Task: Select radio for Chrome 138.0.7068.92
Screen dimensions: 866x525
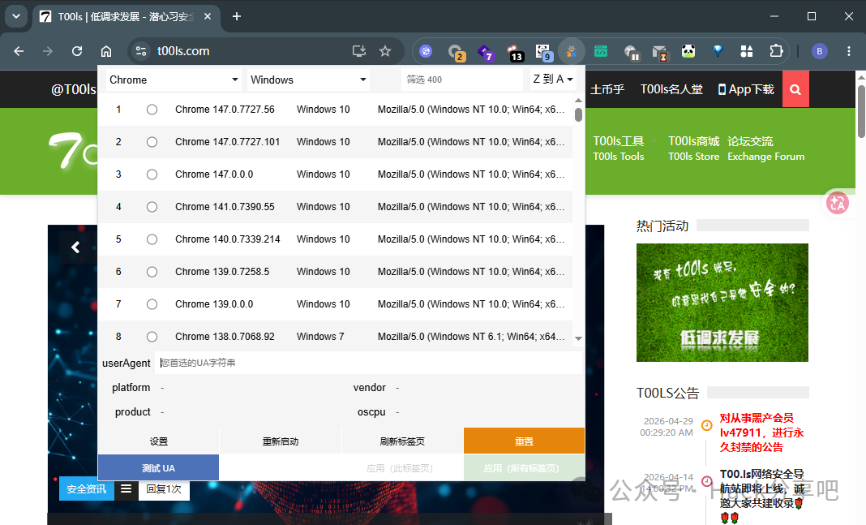Action: [152, 337]
